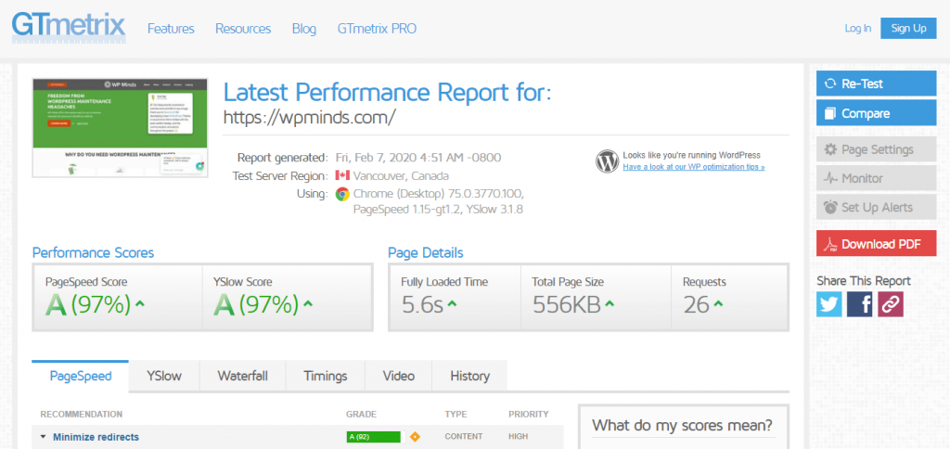
Task: Click the 5.6s fully loaded time value
Action: (x=422, y=305)
